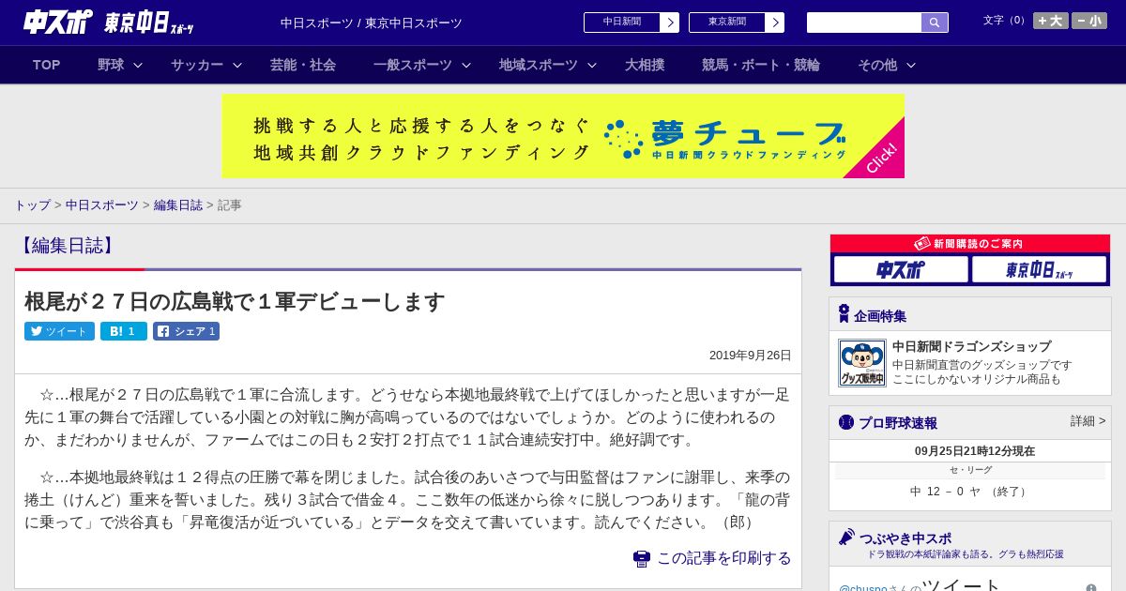Expand the 一般スポーツ dropdown chevron
The image size is (1126, 591).
click(x=466, y=65)
